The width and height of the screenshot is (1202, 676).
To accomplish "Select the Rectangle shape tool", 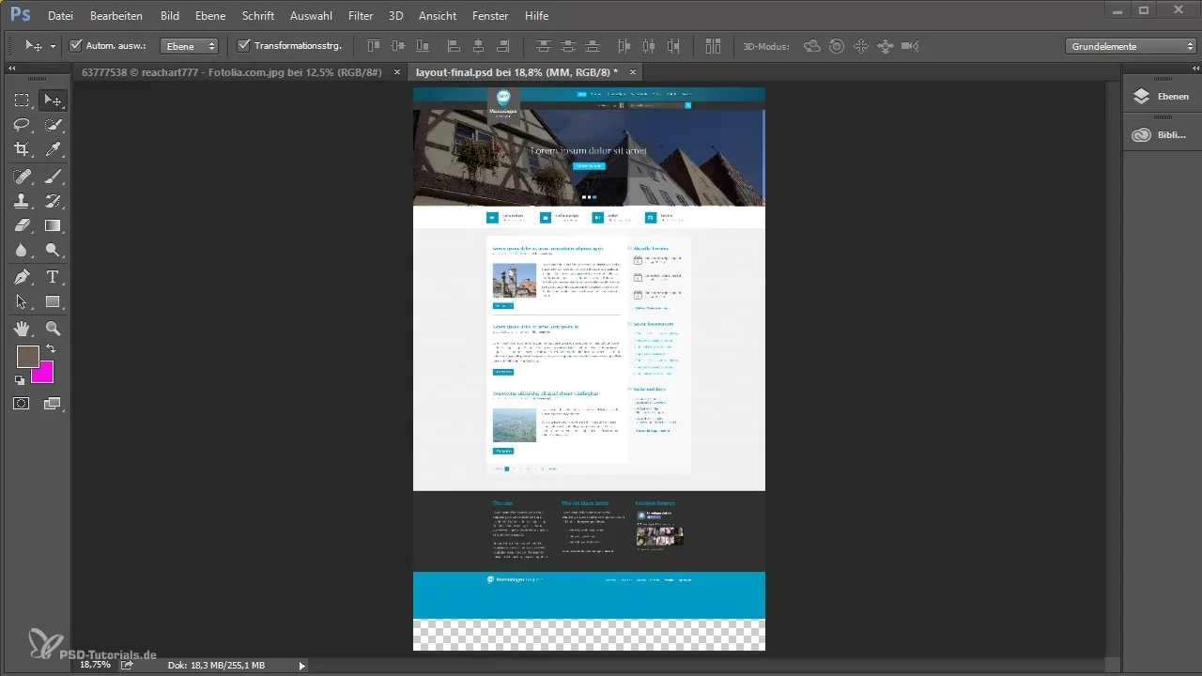I will 54,301.
